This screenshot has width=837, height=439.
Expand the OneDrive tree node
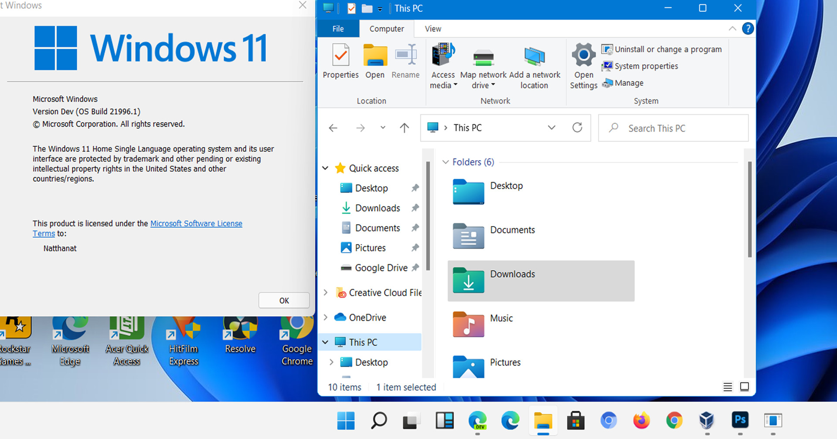pos(325,317)
